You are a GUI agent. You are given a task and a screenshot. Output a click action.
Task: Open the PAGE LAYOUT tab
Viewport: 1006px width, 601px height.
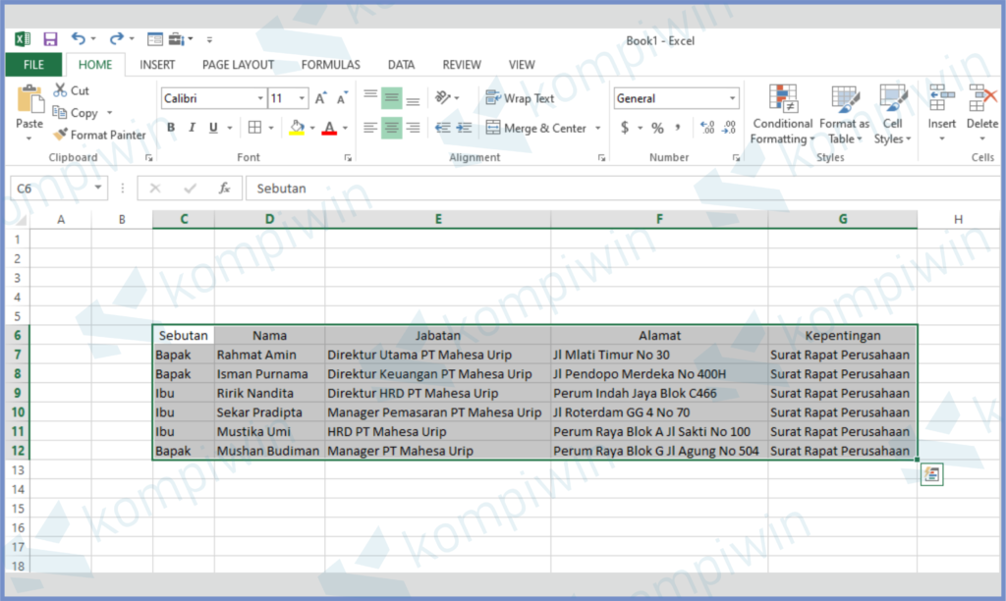pyautogui.click(x=238, y=64)
